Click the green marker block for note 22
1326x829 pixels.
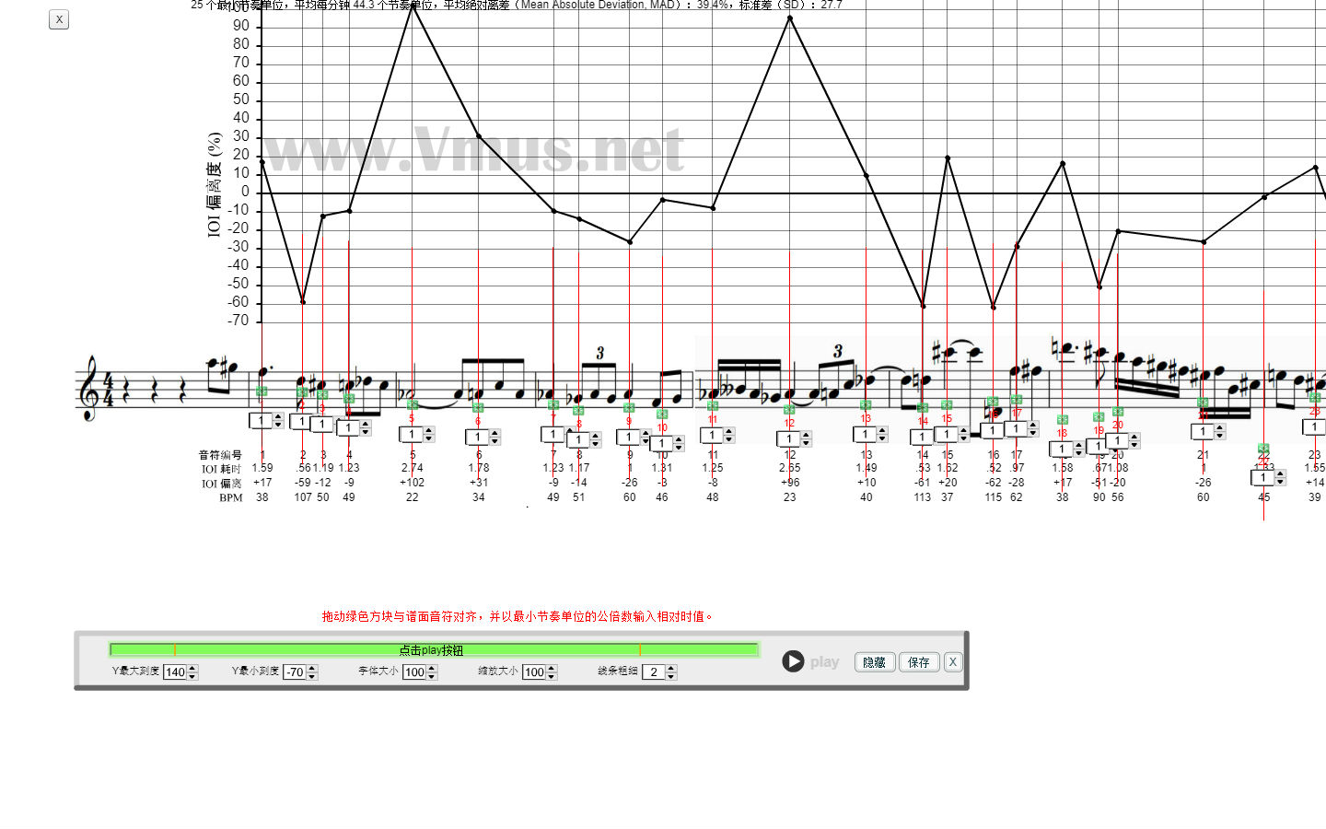[x=1263, y=449]
